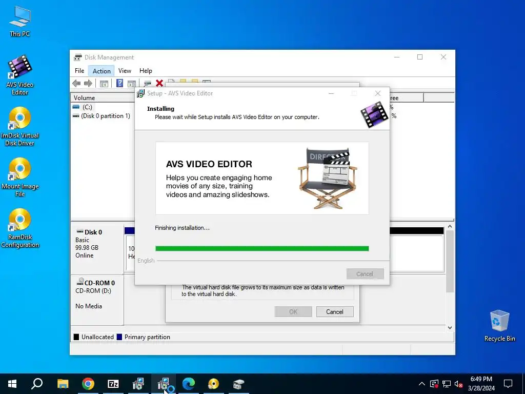Select the Recycle Bin icon
Screen dimensions: 525x394
pos(499,326)
